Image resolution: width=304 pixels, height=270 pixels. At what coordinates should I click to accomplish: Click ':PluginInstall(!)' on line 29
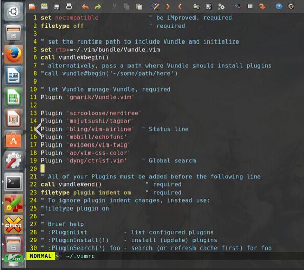click(x=78, y=240)
